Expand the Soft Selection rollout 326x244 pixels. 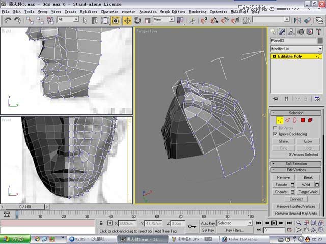[x=296, y=164]
